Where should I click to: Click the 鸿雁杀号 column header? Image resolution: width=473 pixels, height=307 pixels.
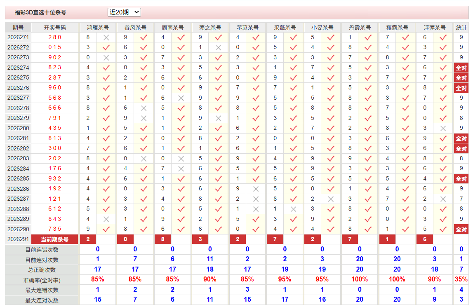[98, 28]
